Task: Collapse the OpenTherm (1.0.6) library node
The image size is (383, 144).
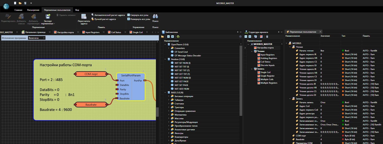Action: coord(165,44)
